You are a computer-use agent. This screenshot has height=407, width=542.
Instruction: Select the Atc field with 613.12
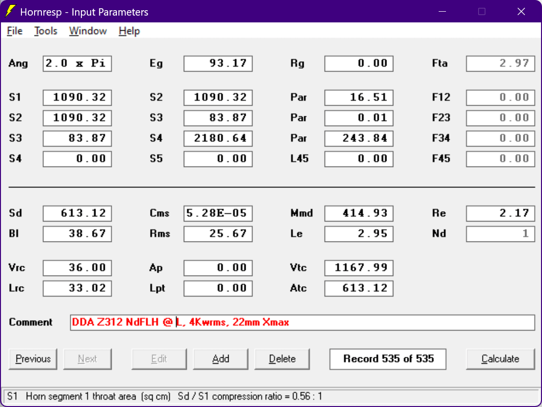359,288
